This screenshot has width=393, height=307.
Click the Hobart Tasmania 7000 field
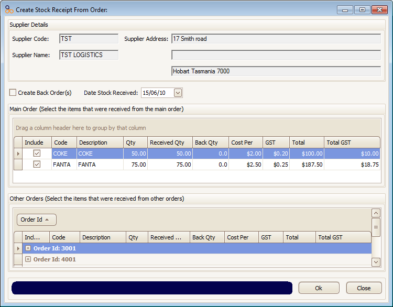pyautogui.click(x=276, y=71)
